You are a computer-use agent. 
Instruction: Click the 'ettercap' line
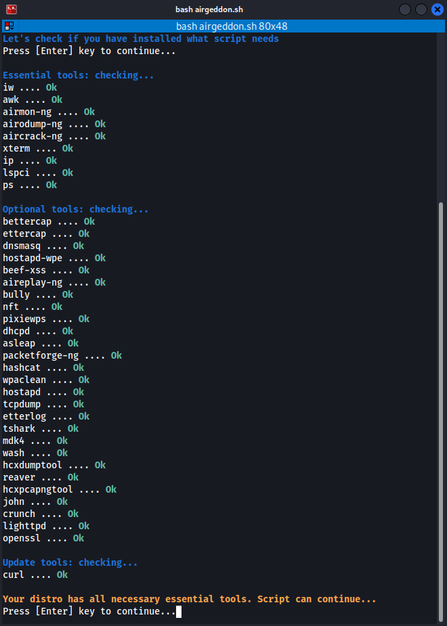46,233
